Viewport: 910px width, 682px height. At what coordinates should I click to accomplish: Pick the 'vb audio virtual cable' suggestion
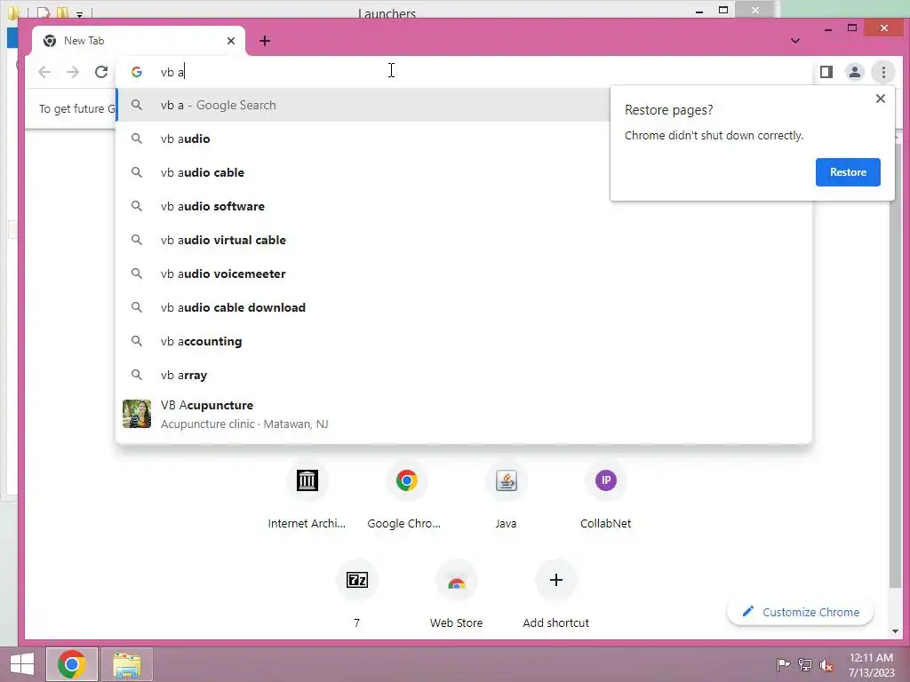coord(464,240)
